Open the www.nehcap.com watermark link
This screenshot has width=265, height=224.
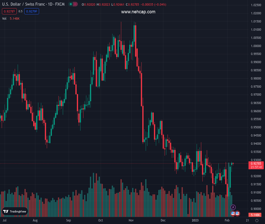pyautogui.click(x=138, y=12)
